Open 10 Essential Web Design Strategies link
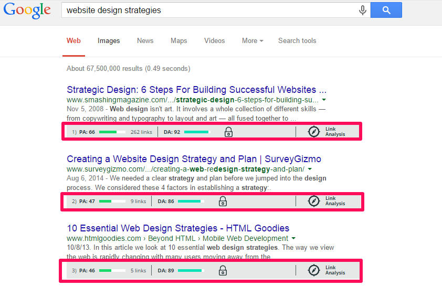Image resolution: width=442 pixels, height=286 pixels. point(178,228)
